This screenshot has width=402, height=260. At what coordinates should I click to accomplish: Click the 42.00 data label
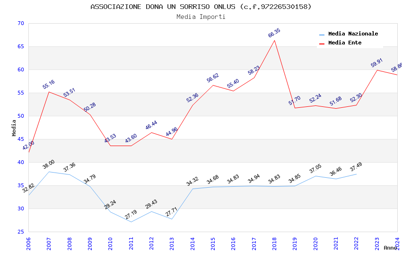click(28, 145)
